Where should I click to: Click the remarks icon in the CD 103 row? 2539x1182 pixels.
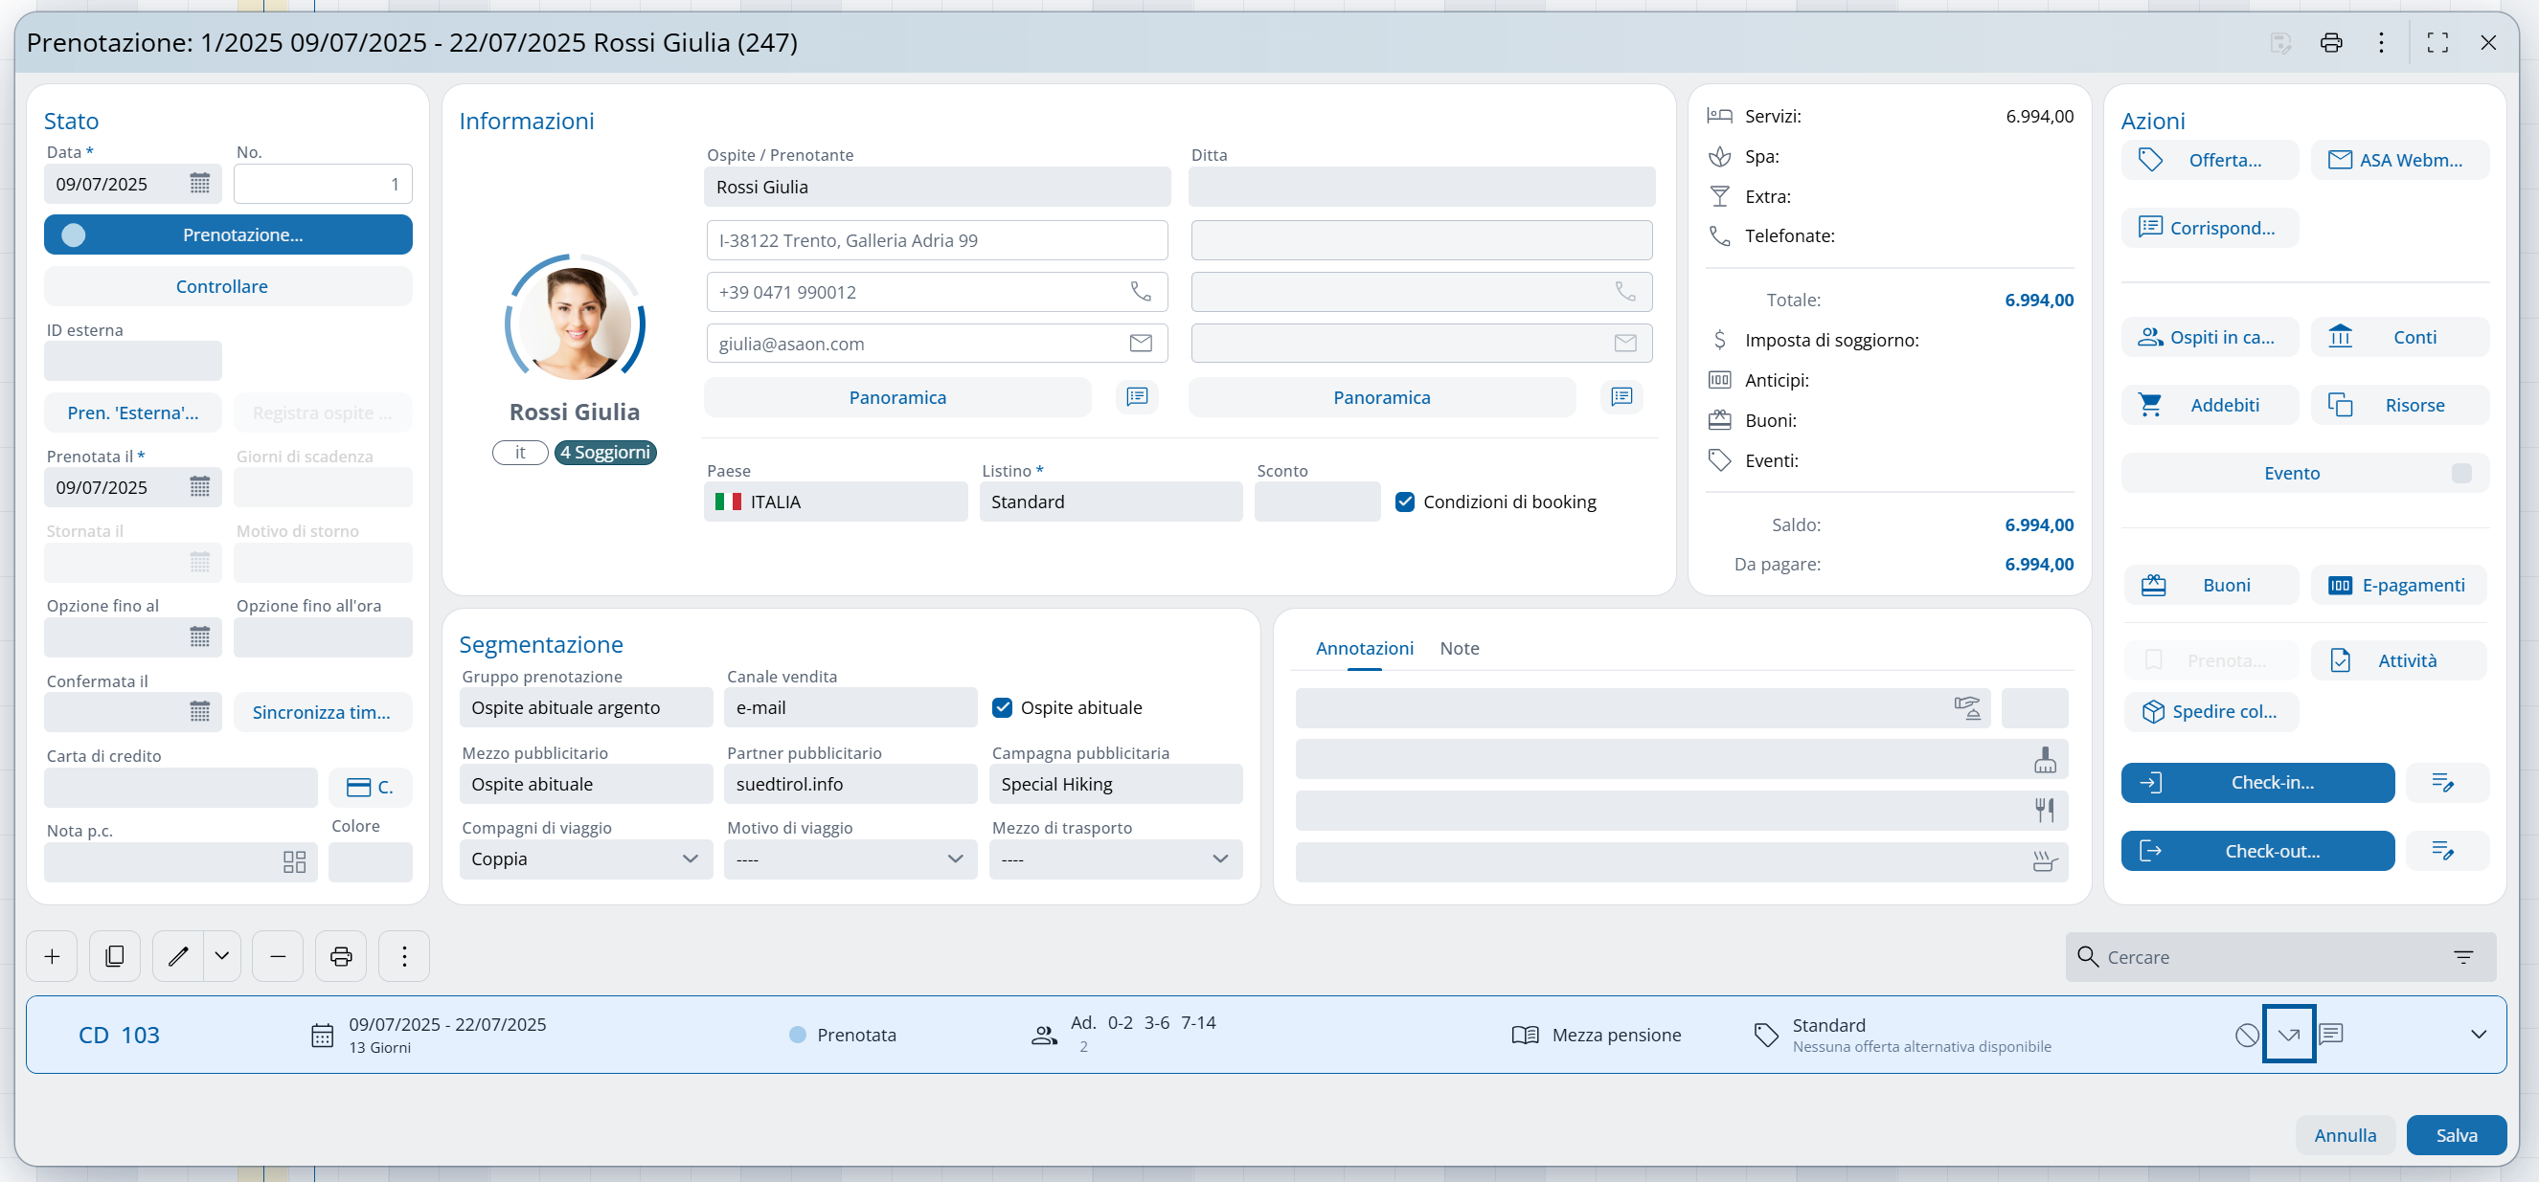click(x=2331, y=1034)
